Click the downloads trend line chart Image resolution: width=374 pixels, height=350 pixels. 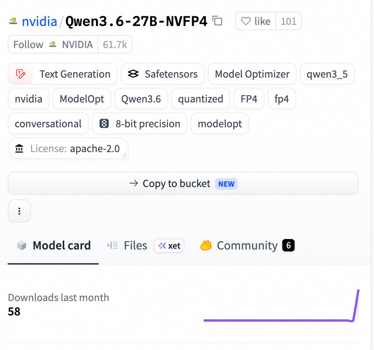(x=281, y=306)
